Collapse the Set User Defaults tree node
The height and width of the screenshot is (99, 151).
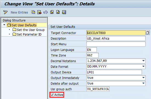point(4,25)
